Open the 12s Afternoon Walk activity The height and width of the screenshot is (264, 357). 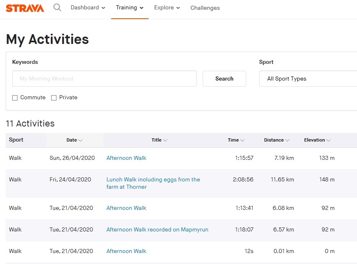(x=126, y=251)
